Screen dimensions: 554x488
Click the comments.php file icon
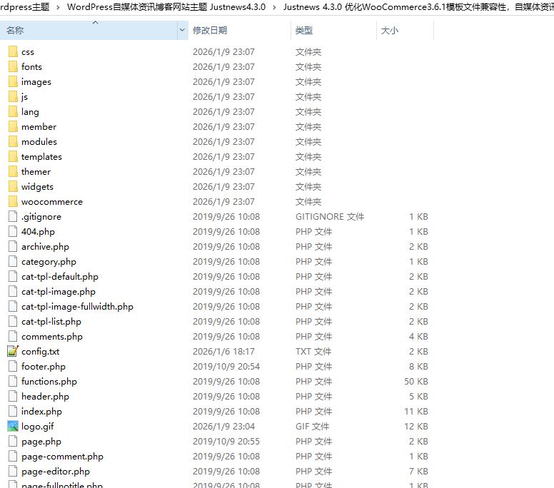[x=13, y=336]
